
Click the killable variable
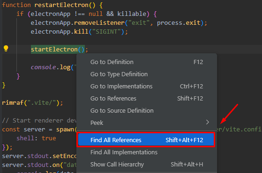(132, 14)
